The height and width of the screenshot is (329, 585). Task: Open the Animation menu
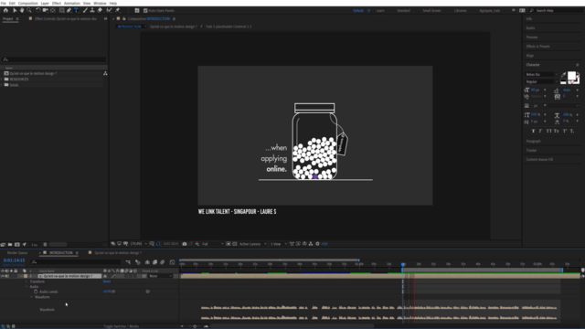click(72, 3)
